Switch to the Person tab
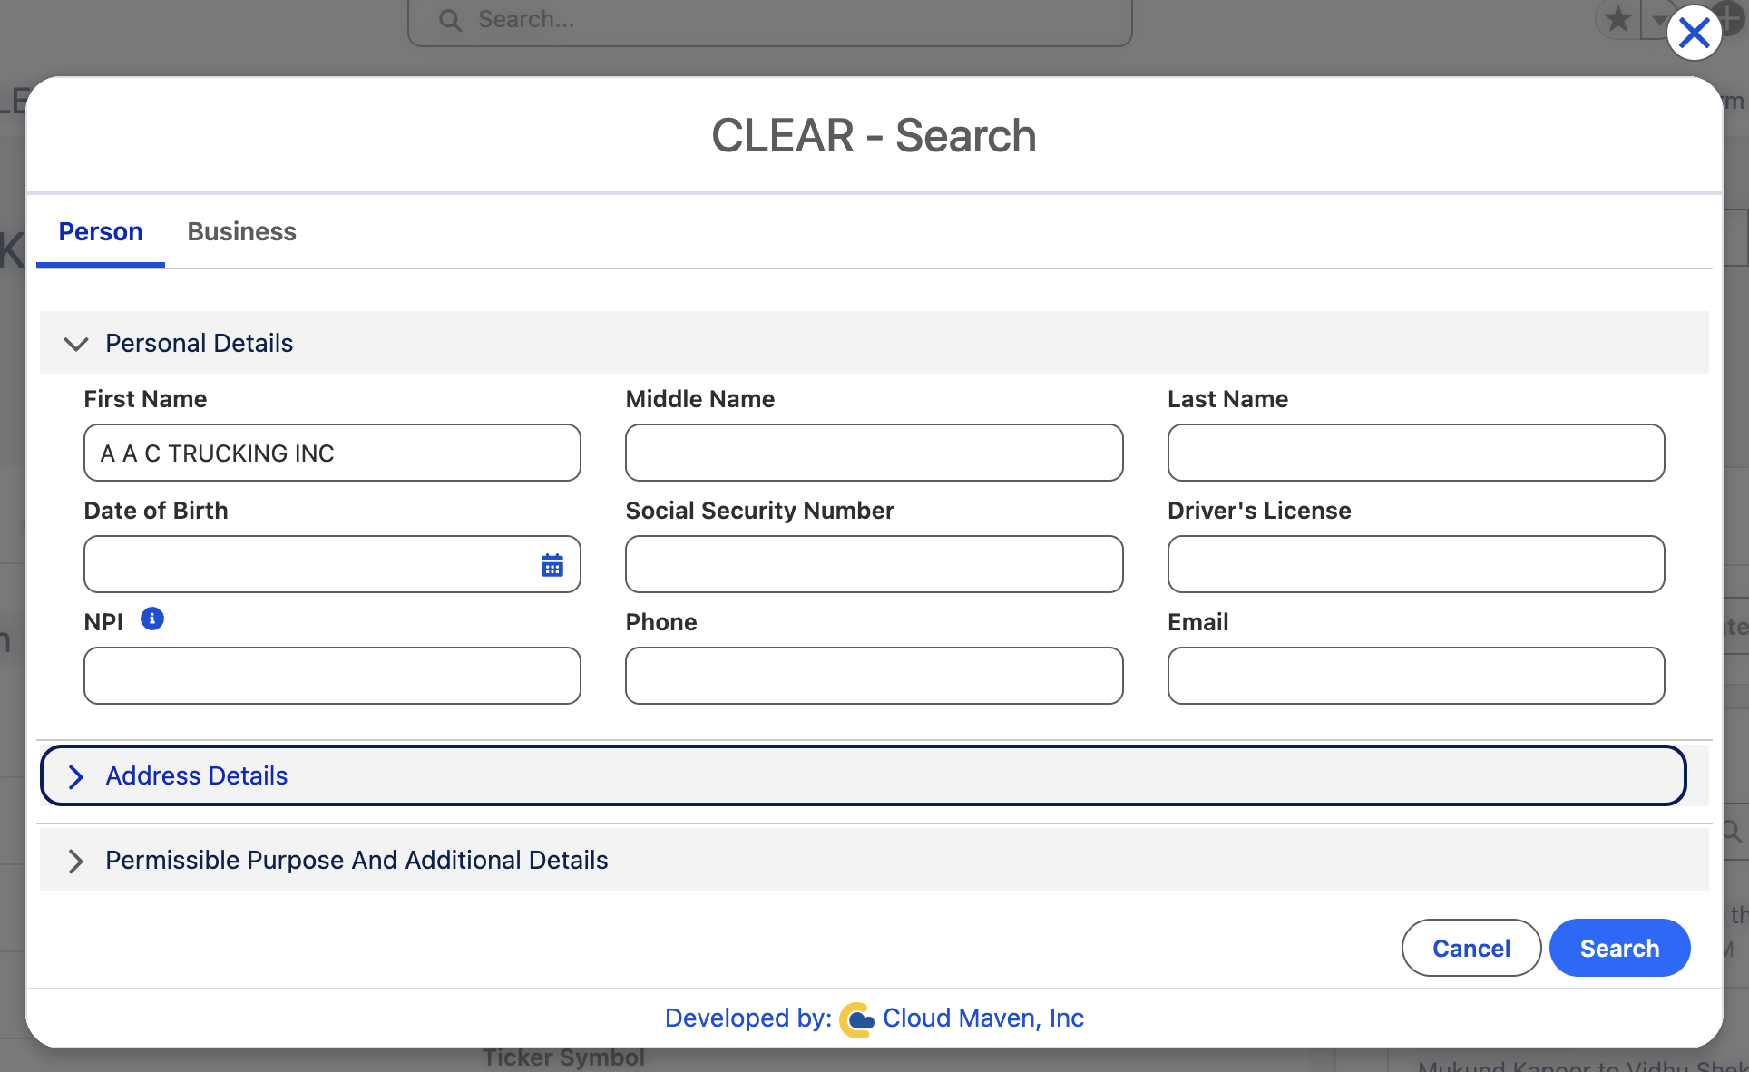This screenshot has height=1072, width=1749. (x=101, y=232)
